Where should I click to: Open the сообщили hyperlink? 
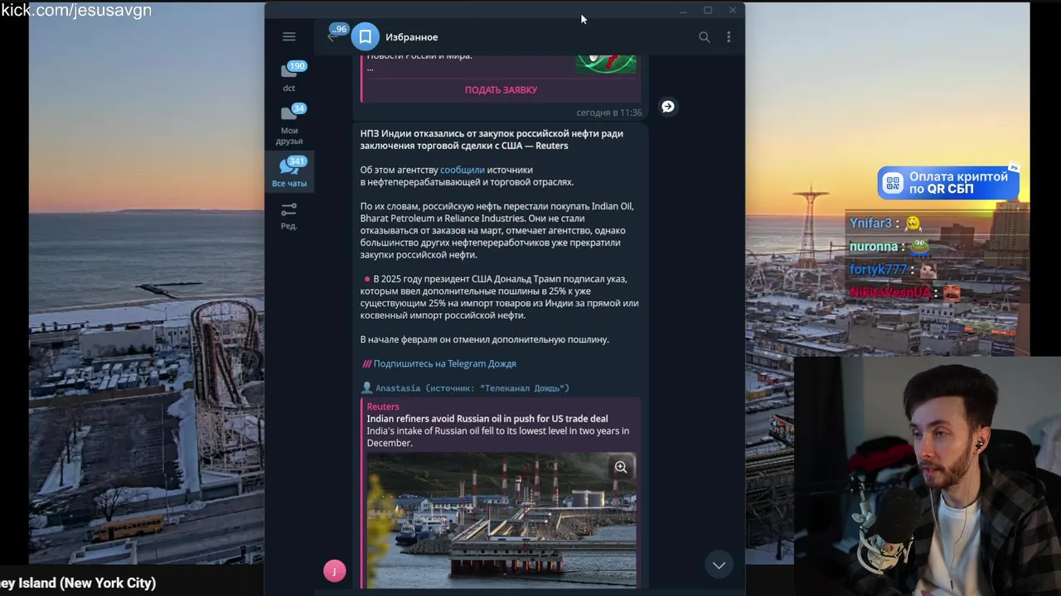tap(463, 170)
